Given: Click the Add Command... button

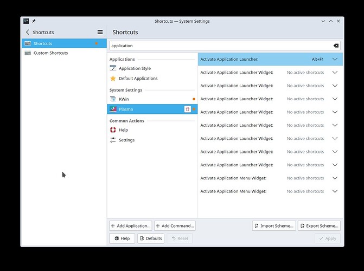Looking at the screenshot, I should pyautogui.click(x=175, y=226).
